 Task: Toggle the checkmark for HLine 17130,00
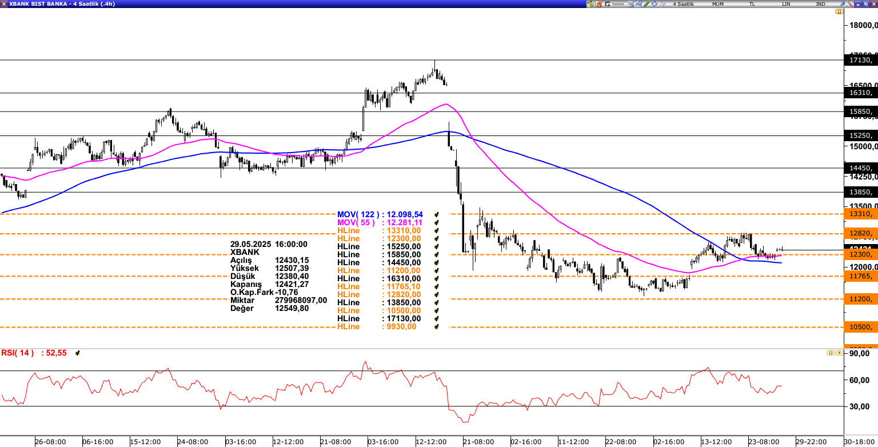(x=437, y=318)
